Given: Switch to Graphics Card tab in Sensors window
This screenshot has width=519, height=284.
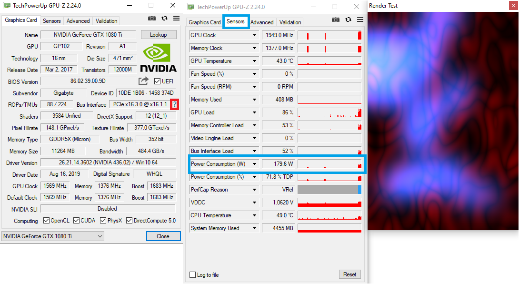Looking at the screenshot, I should tap(205, 22).
